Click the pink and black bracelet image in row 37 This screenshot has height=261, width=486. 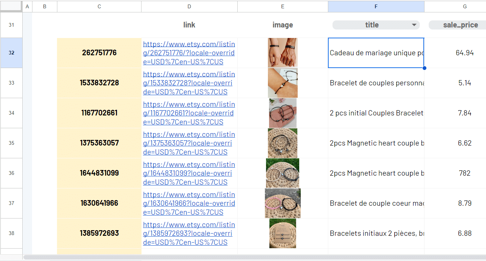tap(283, 203)
